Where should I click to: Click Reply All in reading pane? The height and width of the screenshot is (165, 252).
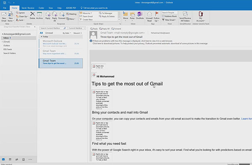pyautogui.click(x=104, y=28)
